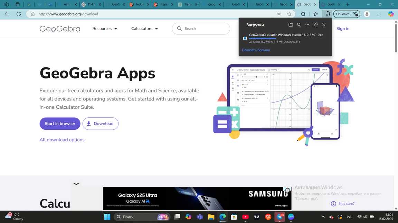Open more options in the downloads panel
This screenshot has width=398, height=223.
point(307,25)
